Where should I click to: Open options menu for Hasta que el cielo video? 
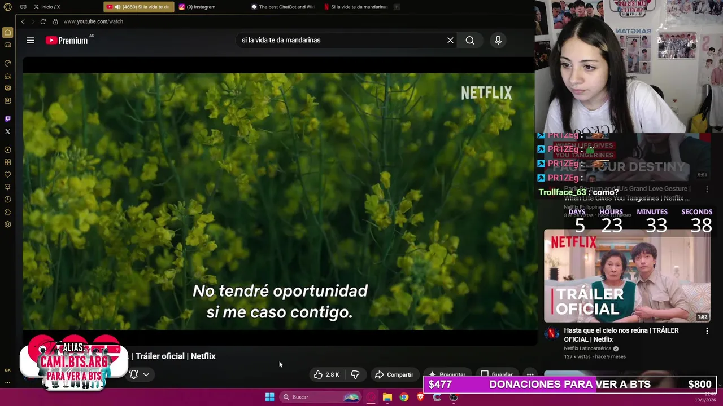coord(707,331)
